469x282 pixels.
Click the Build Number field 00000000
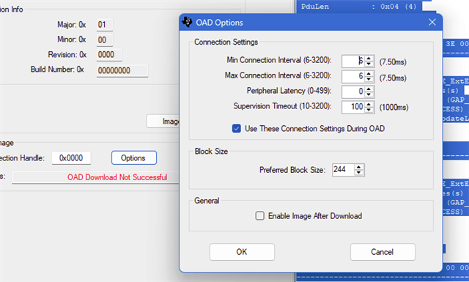tap(122, 70)
